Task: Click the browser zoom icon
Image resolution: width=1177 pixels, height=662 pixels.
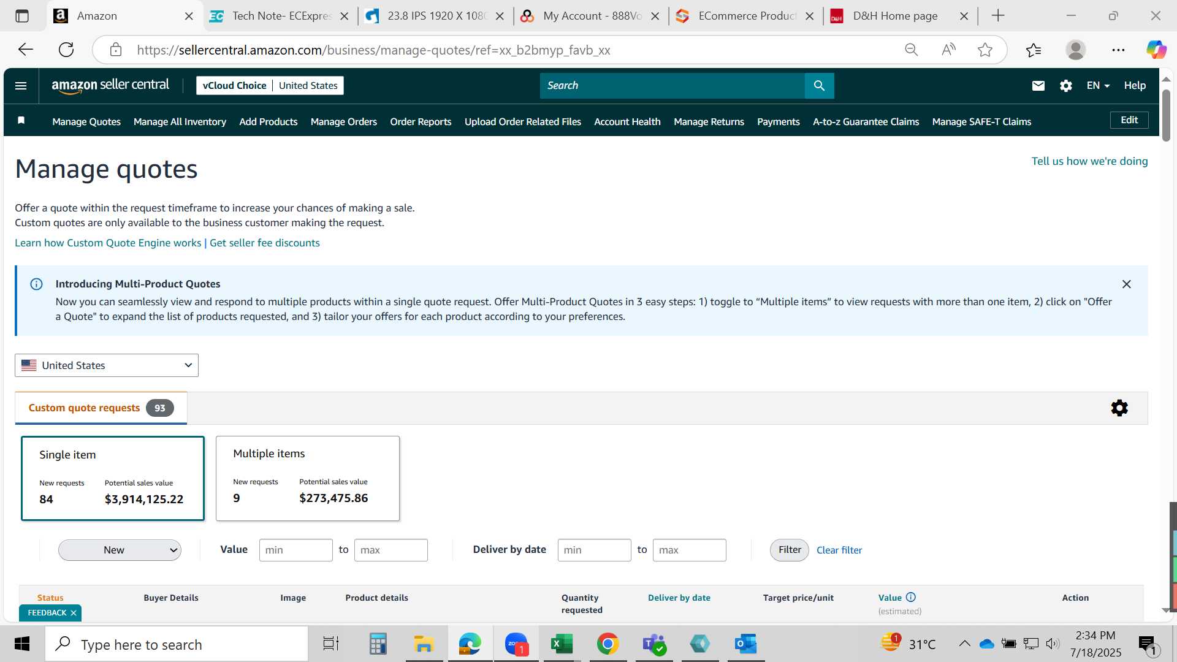Action: pyautogui.click(x=912, y=50)
